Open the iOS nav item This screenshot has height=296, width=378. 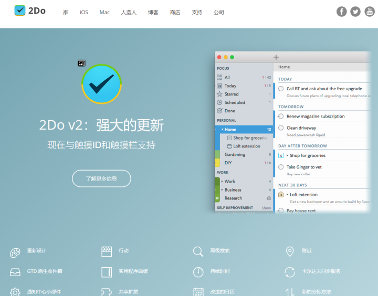click(84, 12)
